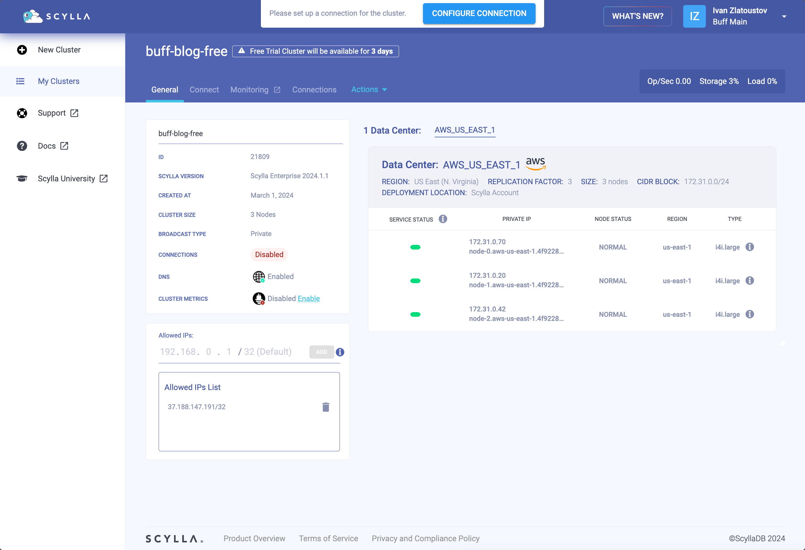Click green service status pill for node-0
This screenshot has width=805, height=550.
pos(415,247)
